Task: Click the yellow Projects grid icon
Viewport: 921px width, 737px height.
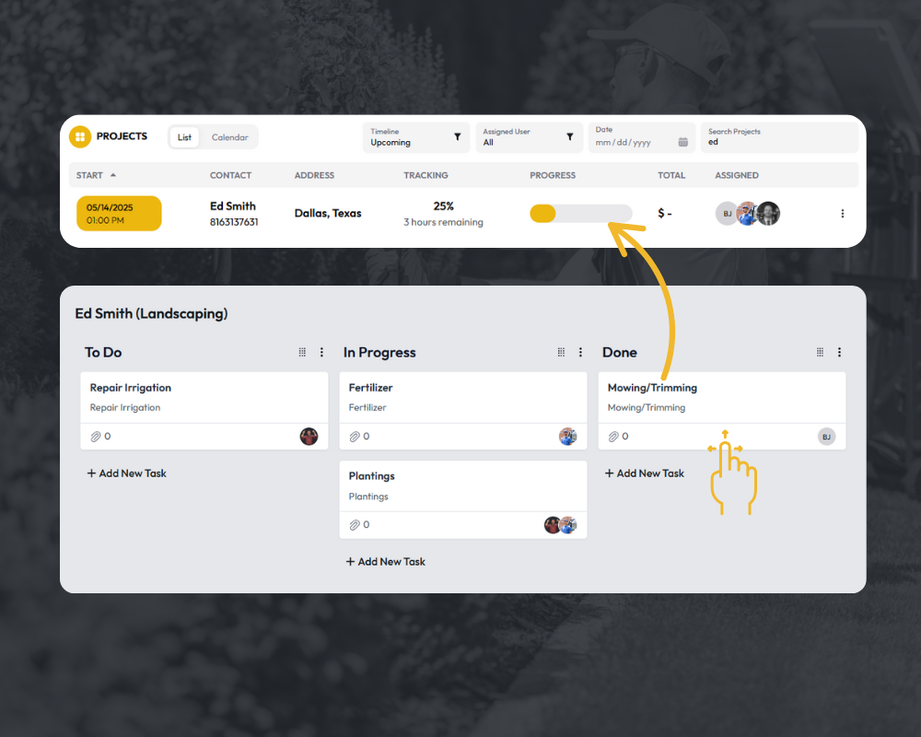Action: (80, 136)
